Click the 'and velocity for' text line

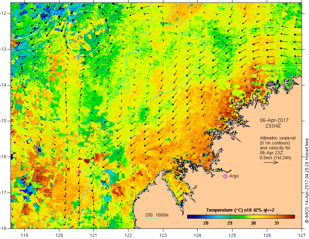(275, 148)
